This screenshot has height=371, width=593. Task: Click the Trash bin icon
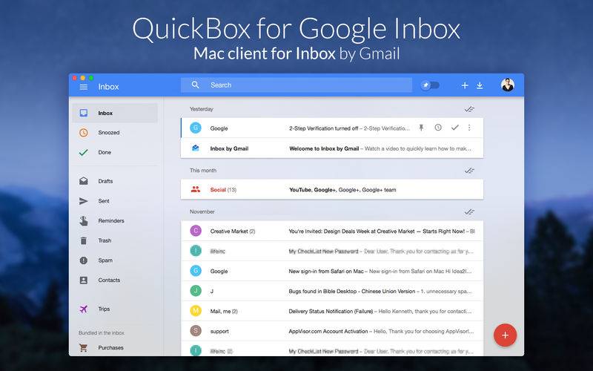(84, 240)
